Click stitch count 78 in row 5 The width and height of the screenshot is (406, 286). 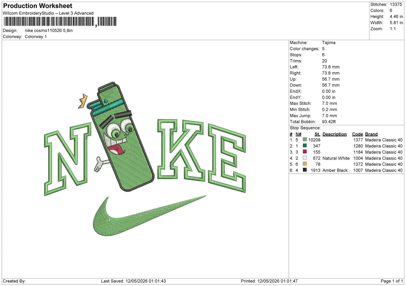(318, 164)
